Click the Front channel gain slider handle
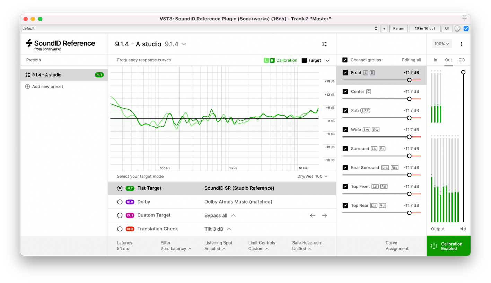 point(409,80)
